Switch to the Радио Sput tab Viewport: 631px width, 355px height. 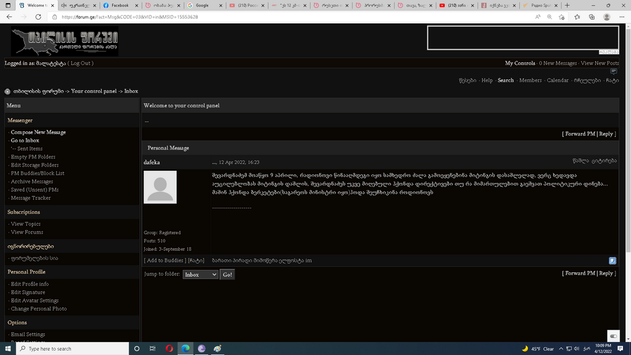pos(540,5)
